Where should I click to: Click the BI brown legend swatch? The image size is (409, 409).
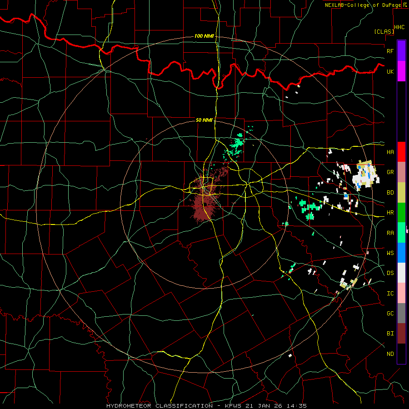tap(401, 334)
